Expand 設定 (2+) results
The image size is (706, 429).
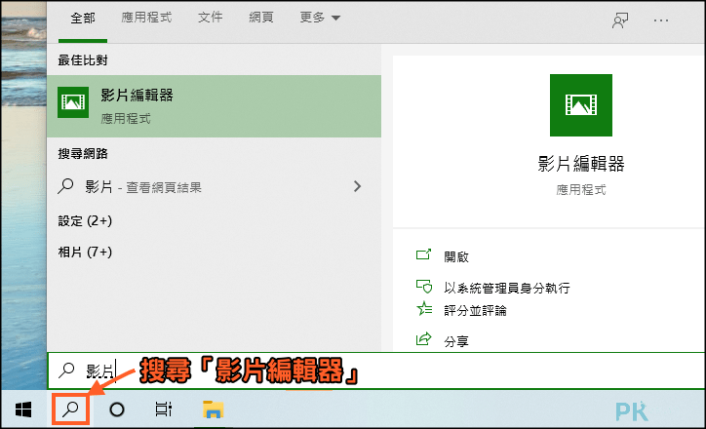tap(85, 221)
